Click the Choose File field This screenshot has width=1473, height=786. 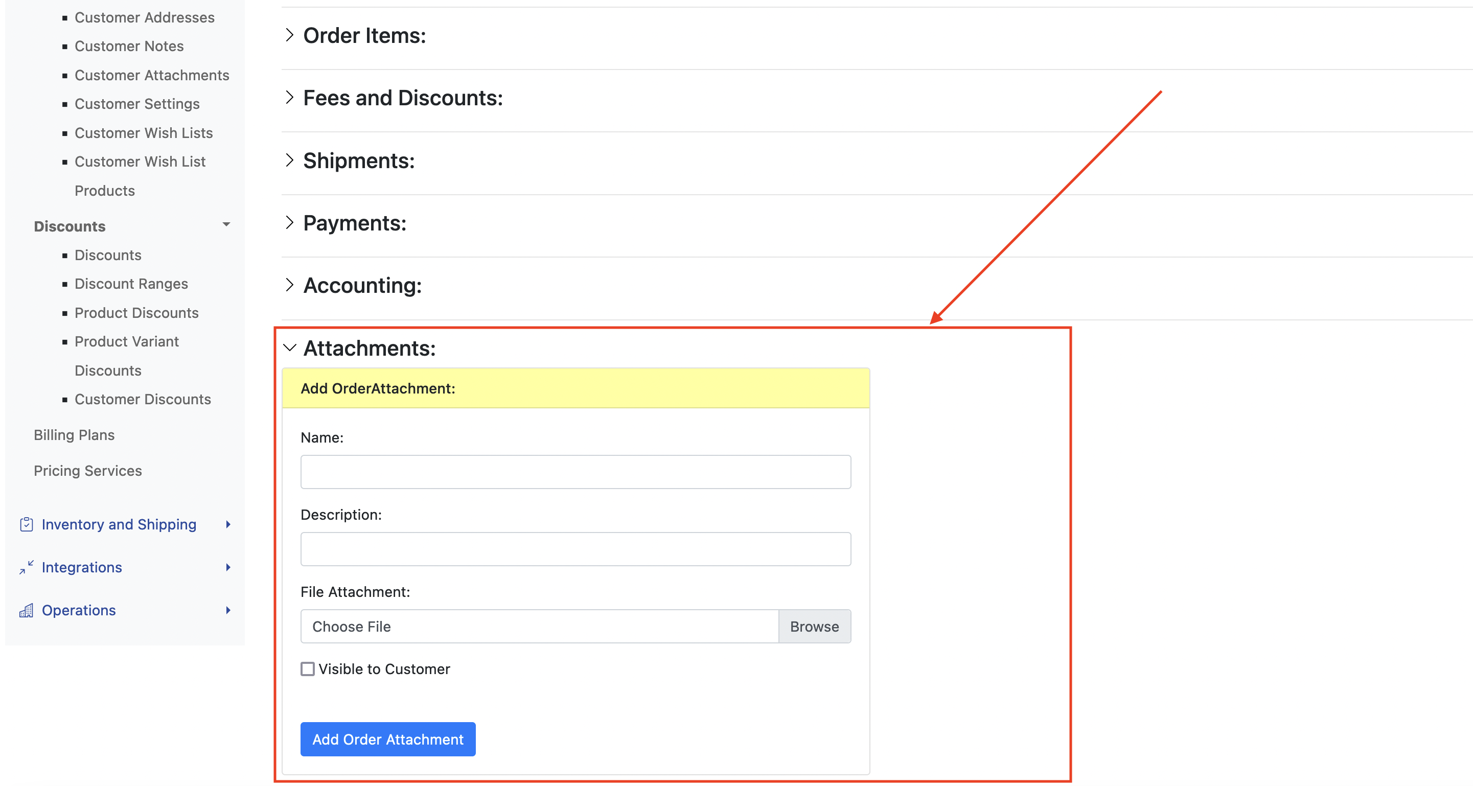point(539,627)
